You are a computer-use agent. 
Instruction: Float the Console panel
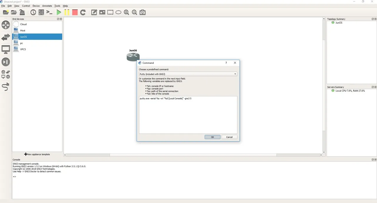(373, 160)
